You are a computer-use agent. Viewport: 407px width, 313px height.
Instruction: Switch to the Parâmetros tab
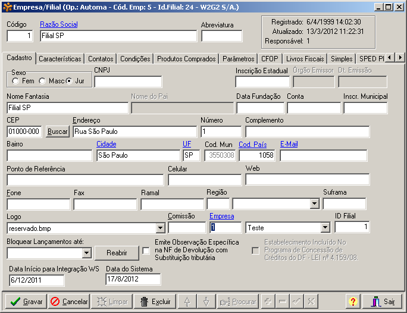238,59
